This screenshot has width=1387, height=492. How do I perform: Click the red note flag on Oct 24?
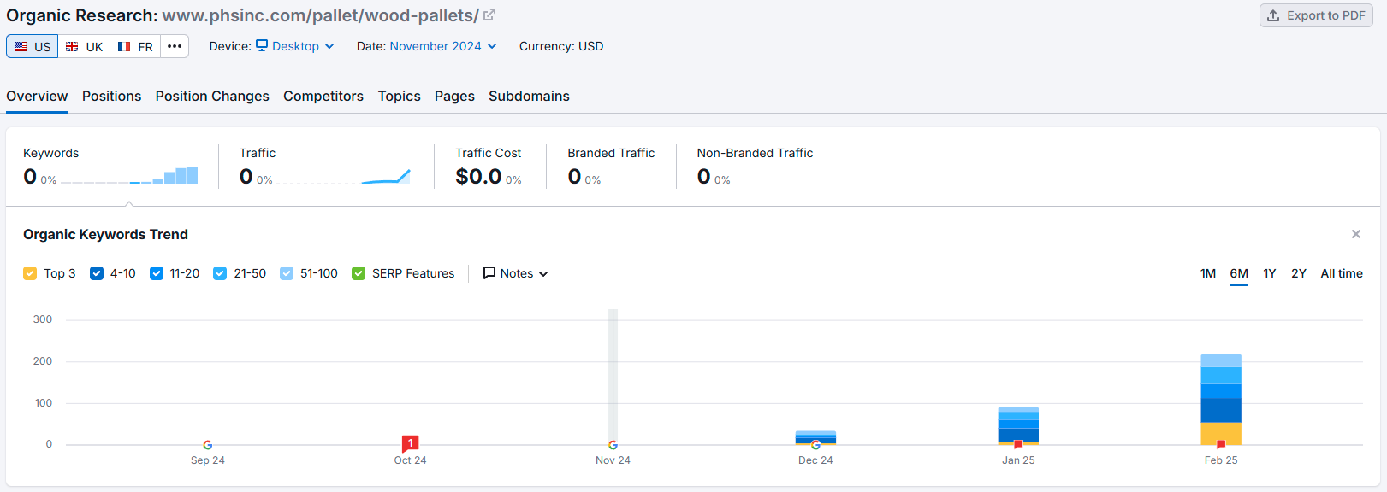[x=411, y=443]
